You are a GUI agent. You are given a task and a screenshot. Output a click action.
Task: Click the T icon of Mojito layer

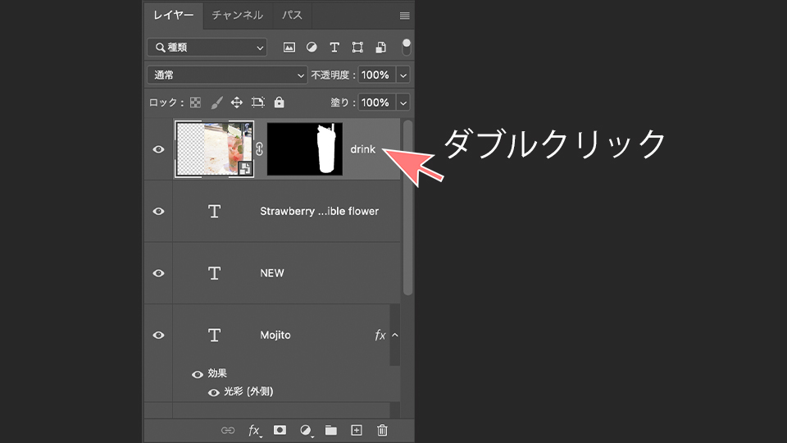[x=214, y=335]
